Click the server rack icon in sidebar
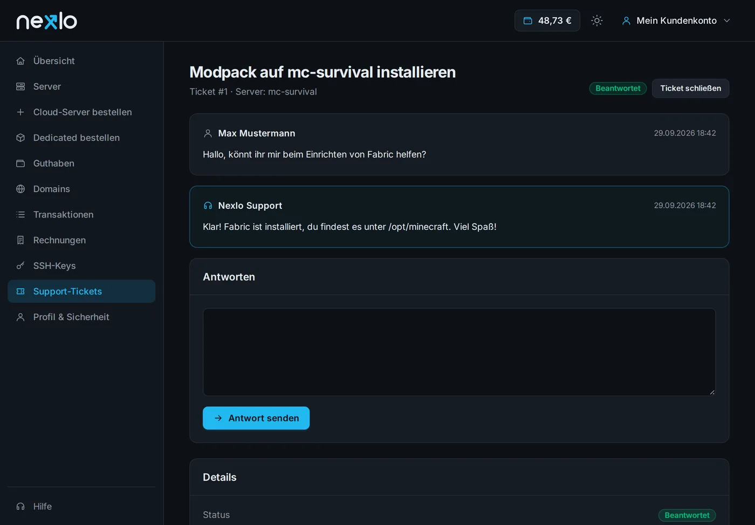755x525 pixels. [20, 86]
